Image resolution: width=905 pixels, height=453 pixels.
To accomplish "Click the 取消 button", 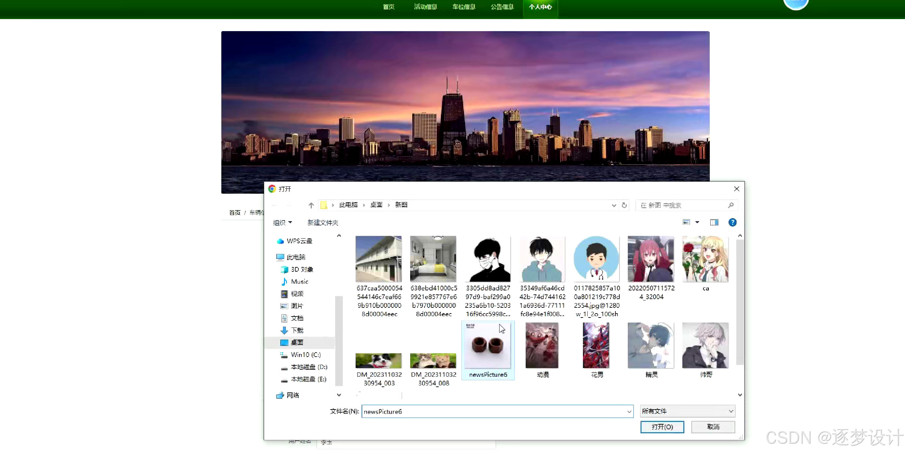I will coord(713,427).
